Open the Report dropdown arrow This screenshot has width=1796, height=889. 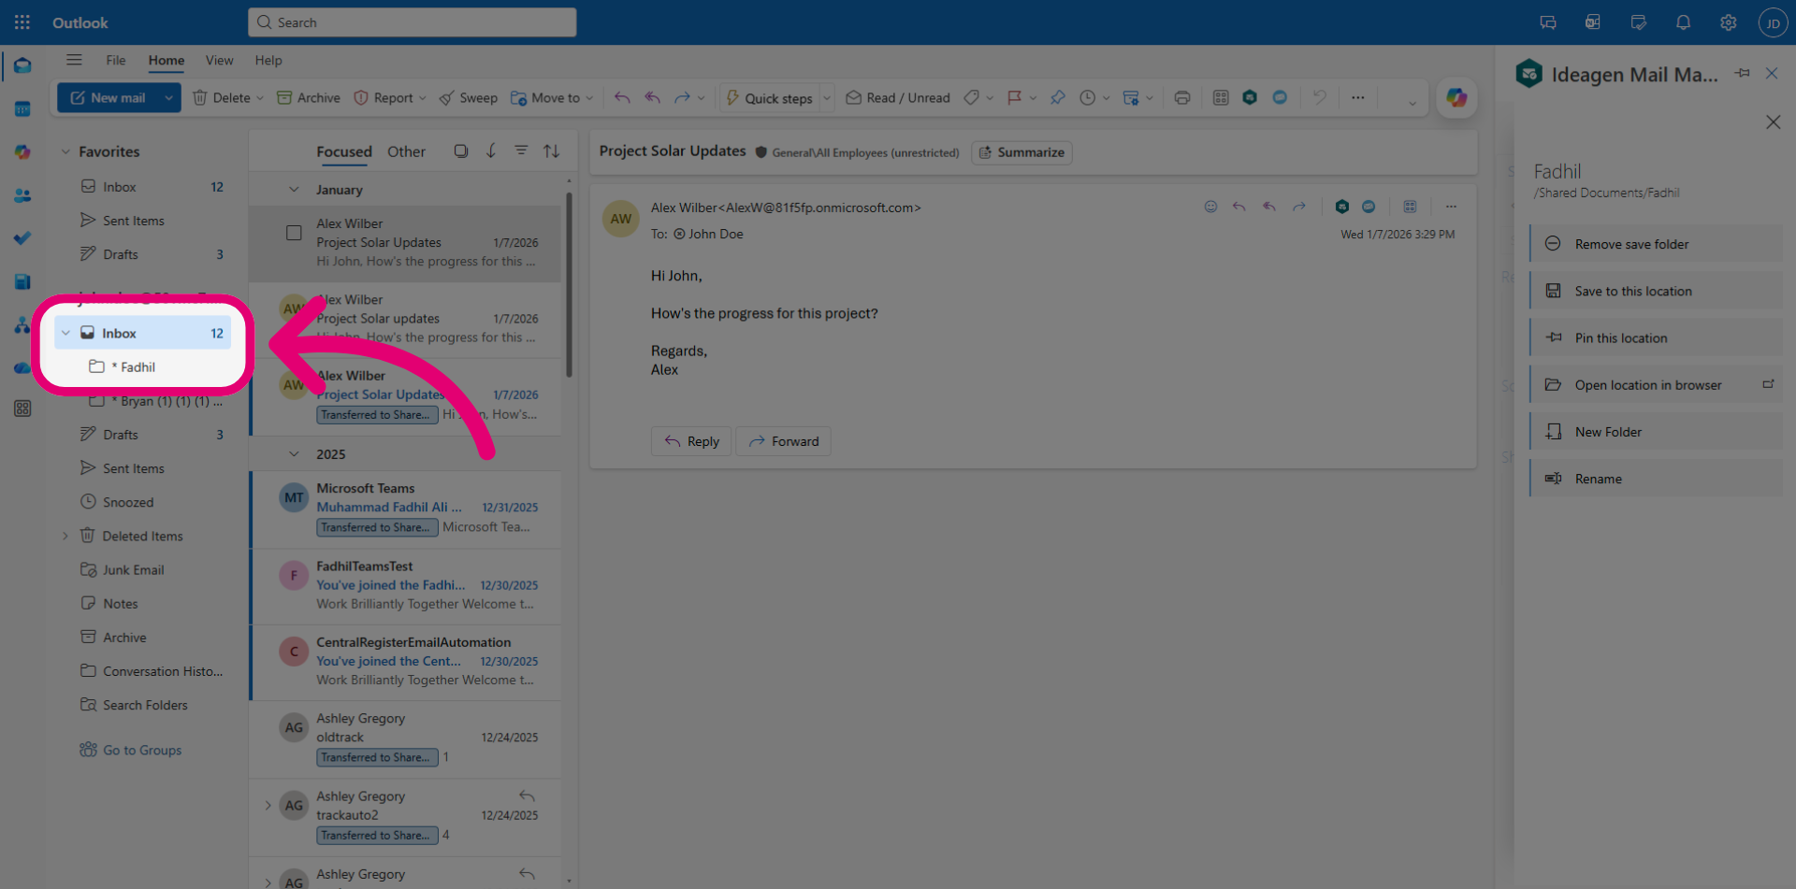[x=422, y=97]
